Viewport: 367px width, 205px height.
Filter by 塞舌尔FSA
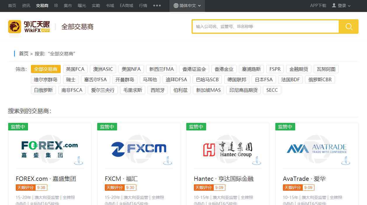(x=95, y=79)
